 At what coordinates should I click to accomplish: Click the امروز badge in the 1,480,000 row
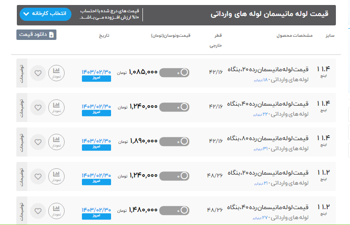(96, 216)
